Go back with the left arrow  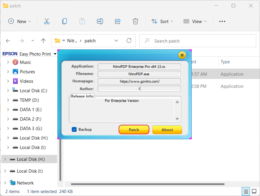coord(8,41)
